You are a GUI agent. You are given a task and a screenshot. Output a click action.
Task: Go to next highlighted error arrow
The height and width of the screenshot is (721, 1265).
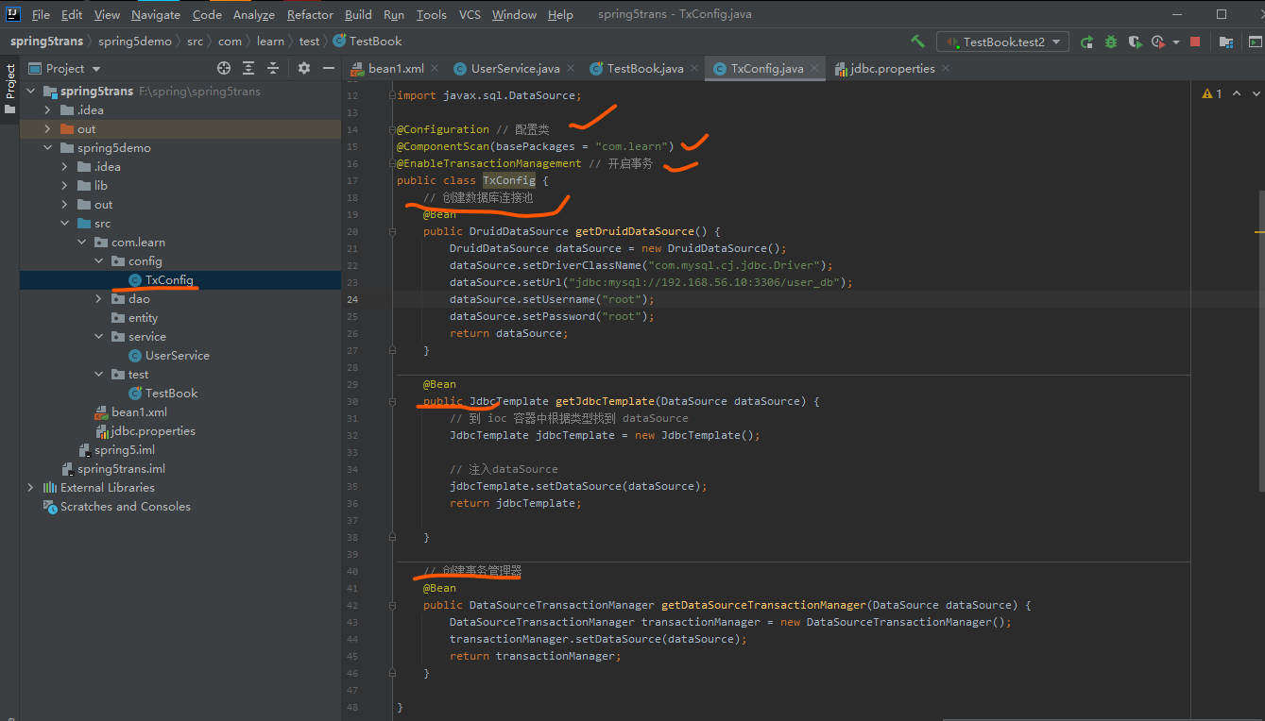point(1256,93)
